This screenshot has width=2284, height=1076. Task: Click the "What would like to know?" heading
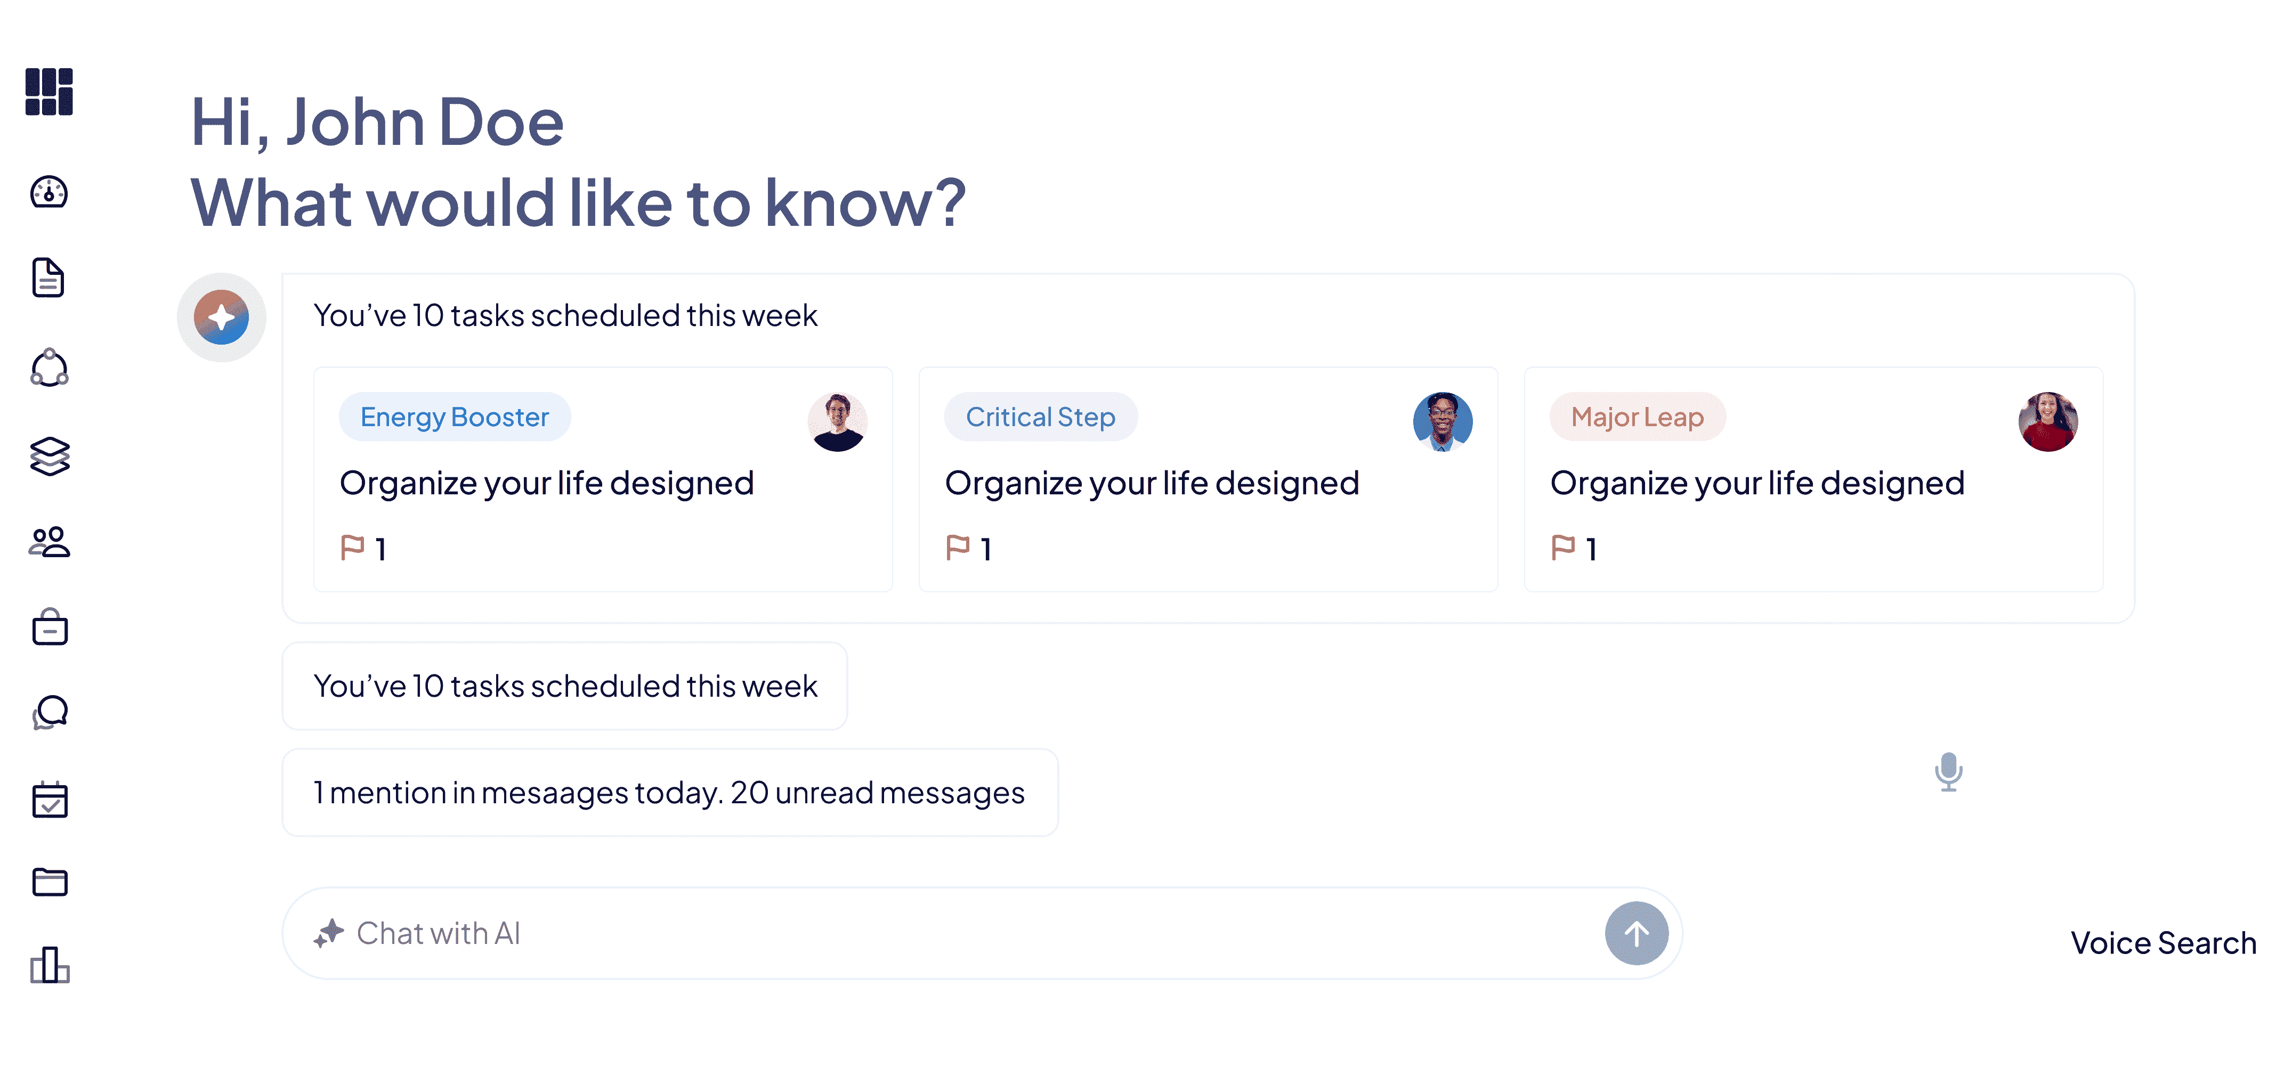pyautogui.click(x=578, y=203)
